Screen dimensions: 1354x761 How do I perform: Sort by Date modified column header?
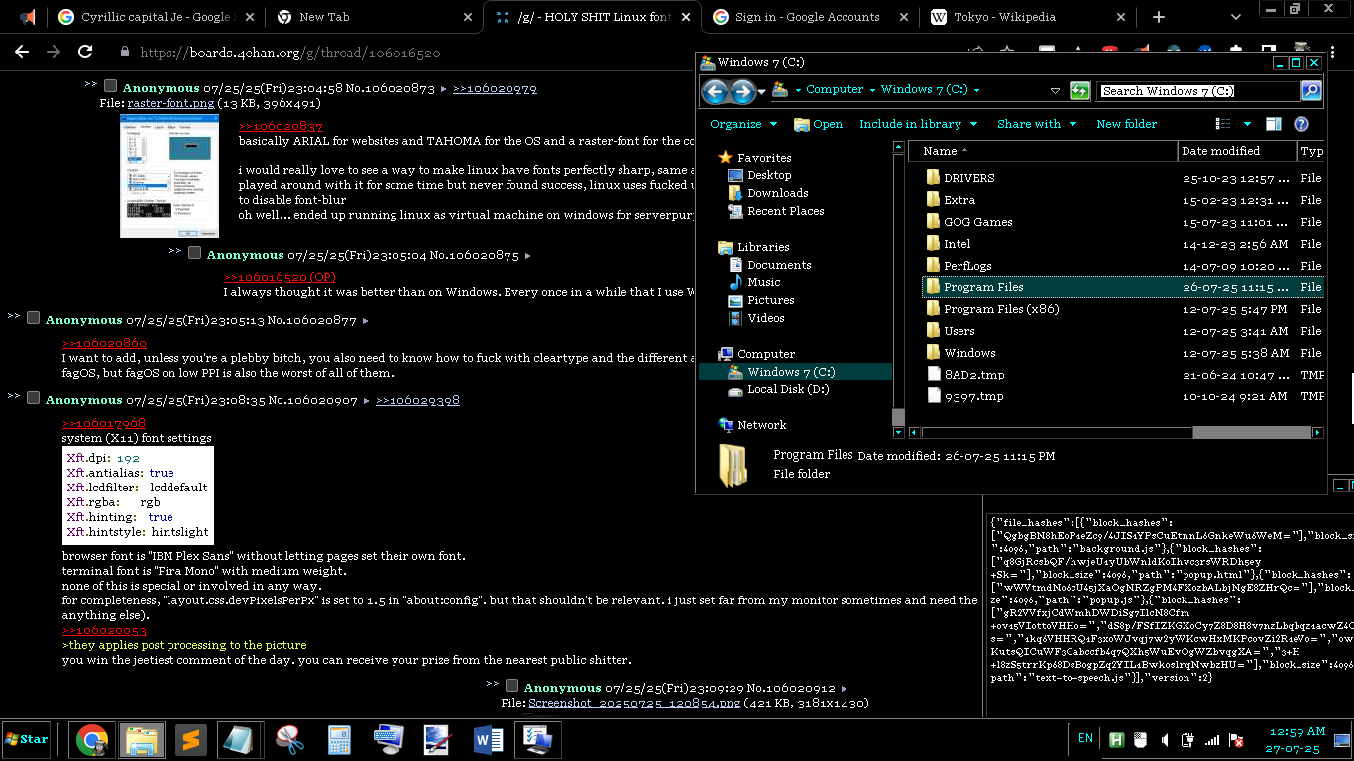pyautogui.click(x=1237, y=151)
